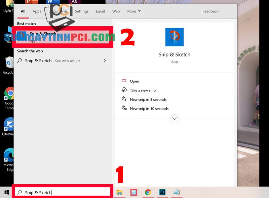Click the large Snip & Sketch app icon
This screenshot has width=269, height=198.
pyautogui.click(x=174, y=37)
